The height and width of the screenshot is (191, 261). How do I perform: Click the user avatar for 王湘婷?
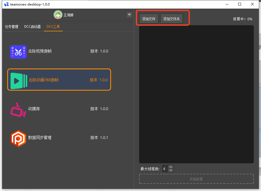point(58,15)
